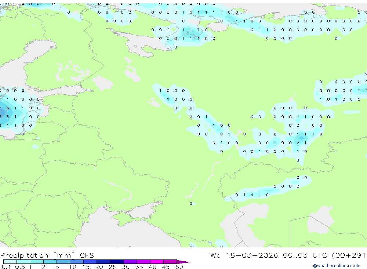This screenshot has width=367, height=269.
Task: Click the 20–25 mm dark blue swatch
Action: coord(103,262)
